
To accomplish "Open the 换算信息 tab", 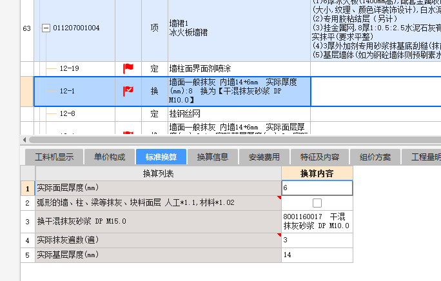I will click(213, 157).
